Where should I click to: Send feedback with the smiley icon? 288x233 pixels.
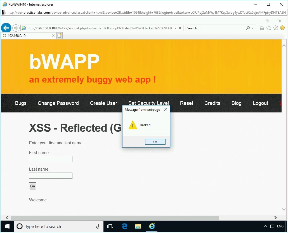pyautogui.click(x=282, y=28)
